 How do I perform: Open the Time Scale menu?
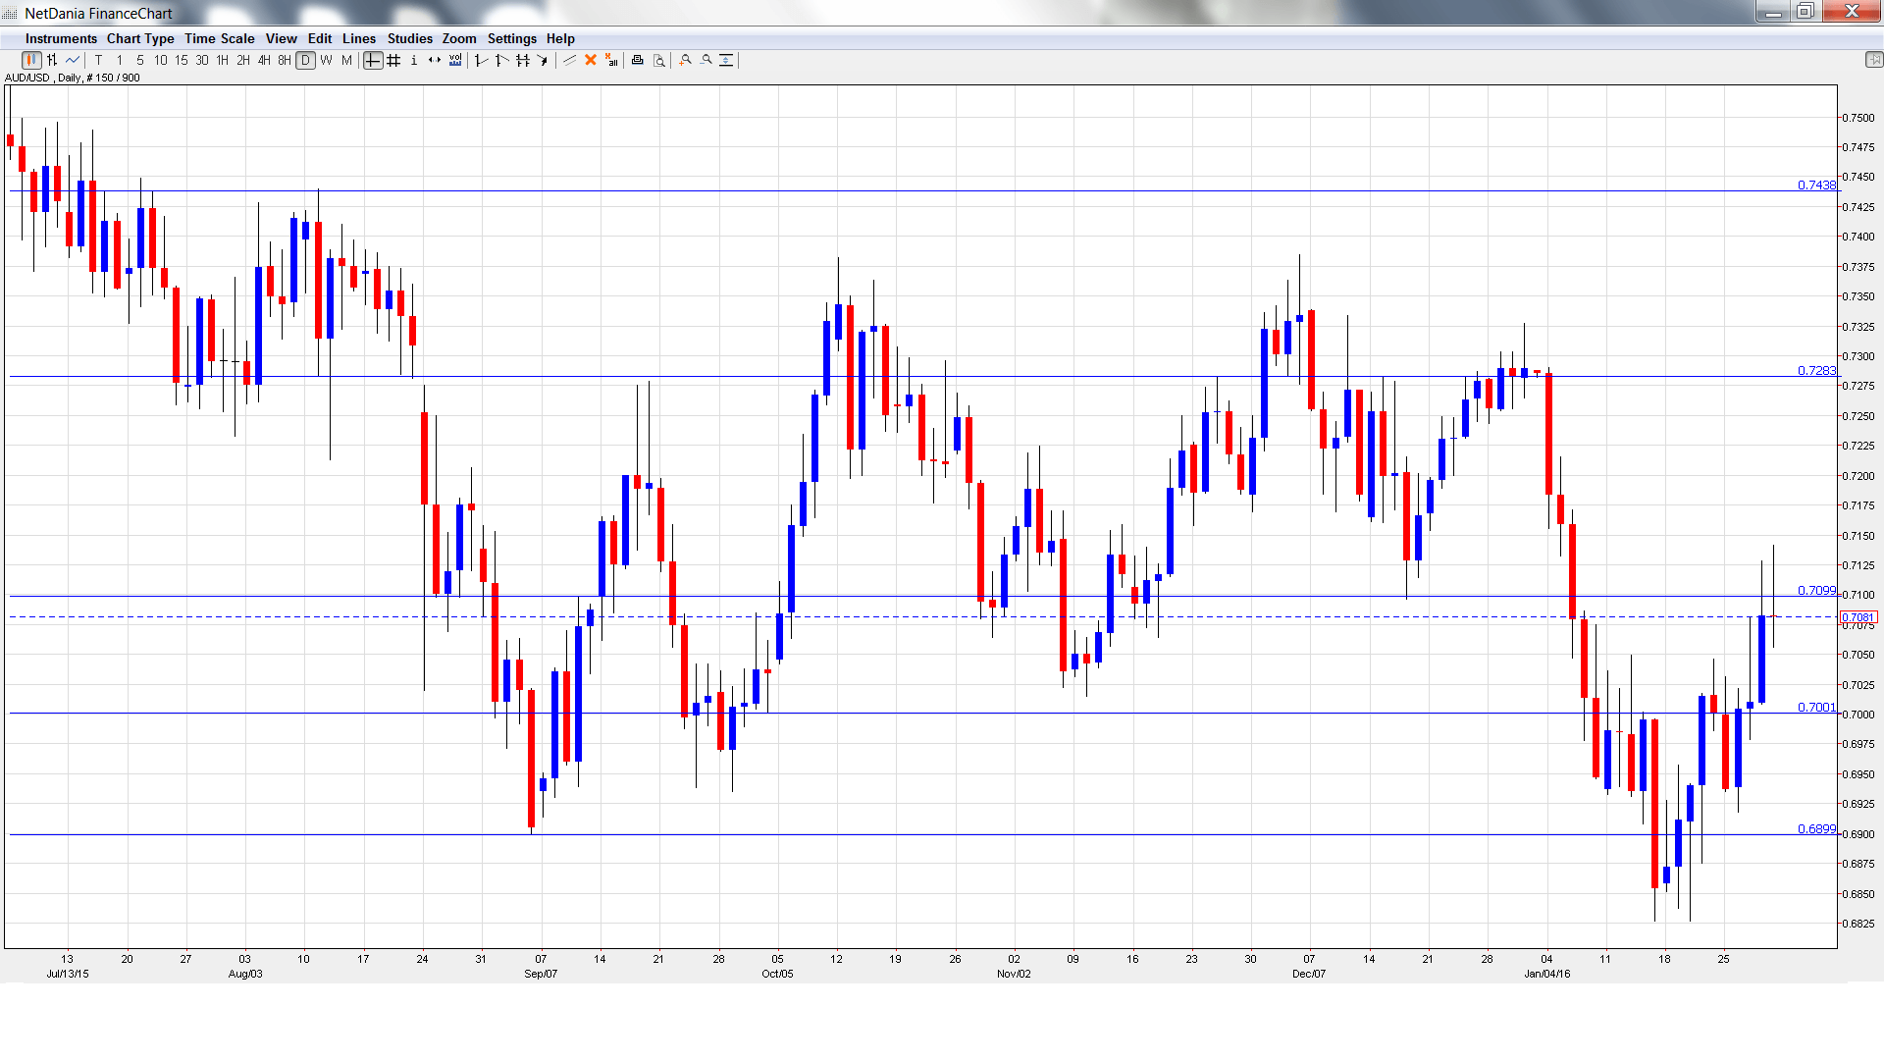point(220,39)
